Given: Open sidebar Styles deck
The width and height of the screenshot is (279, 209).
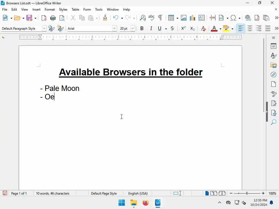Looking at the screenshot, I should point(274,56).
